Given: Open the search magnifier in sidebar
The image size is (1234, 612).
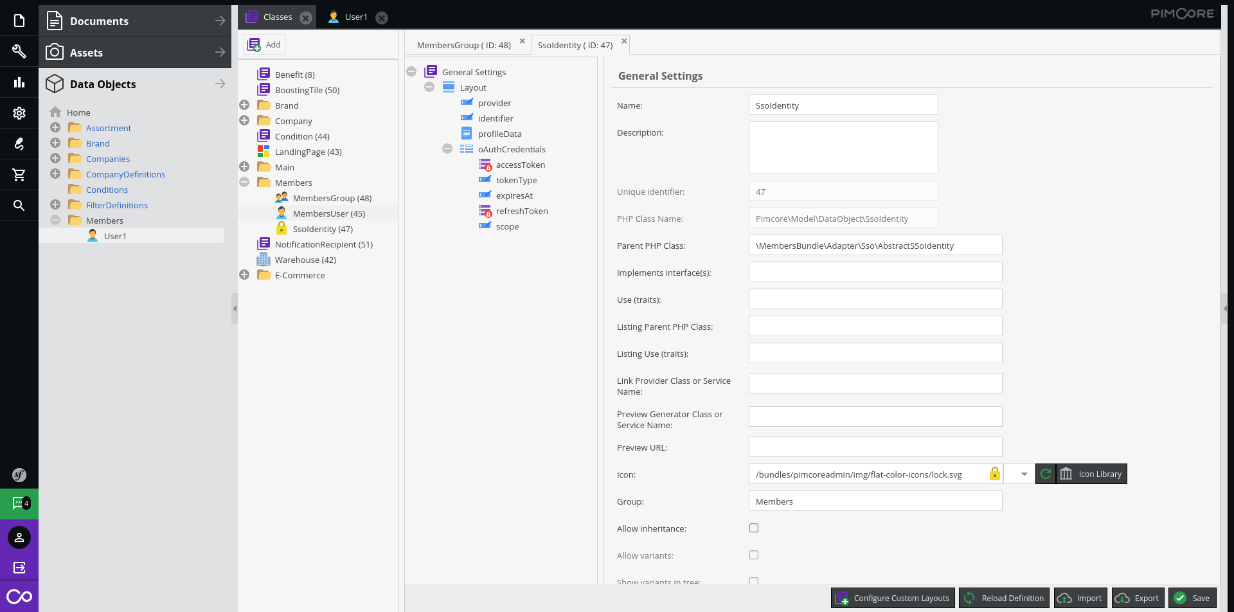Looking at the screenshot, I should pyautogui.click(x=19, y=206).
